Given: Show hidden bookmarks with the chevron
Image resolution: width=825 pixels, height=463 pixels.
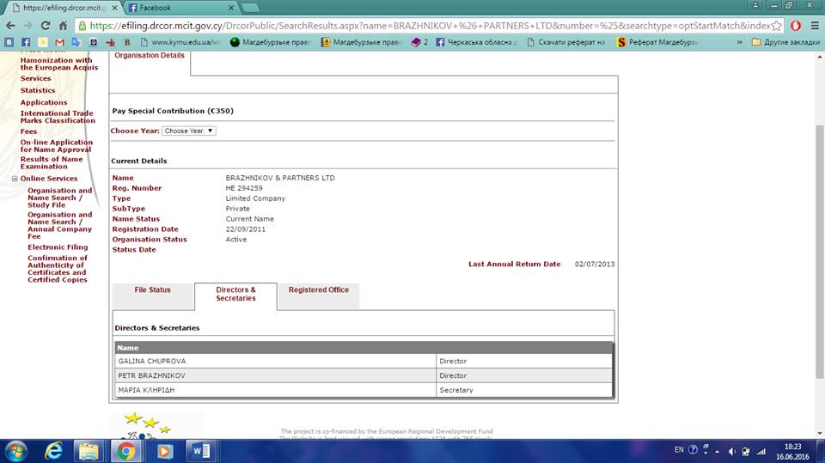Looking at the screenshot, I should click(739, 41).
